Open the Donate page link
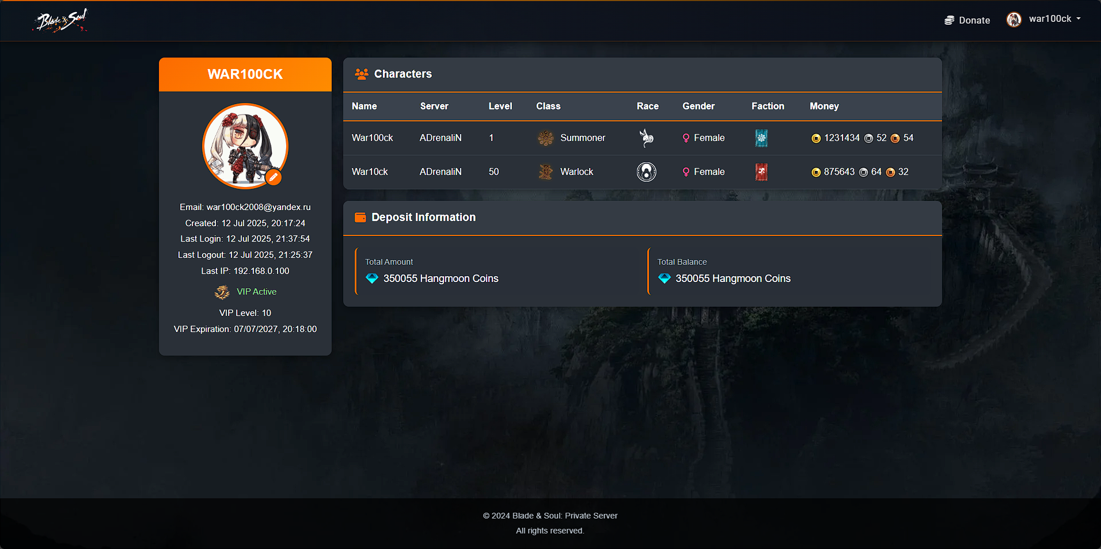This screenshot has height=549, width=1101. (967, 20)
